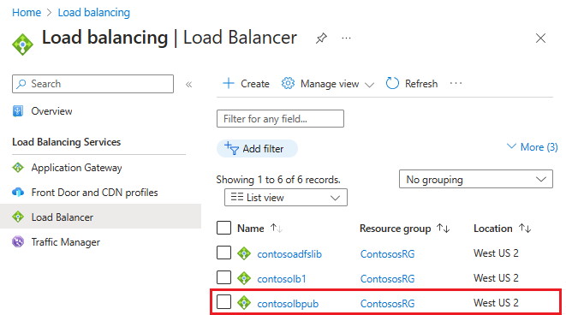566x315 pixels.
Task: Click the contosolbpub load balancer icon
Action: coord(244,303)
